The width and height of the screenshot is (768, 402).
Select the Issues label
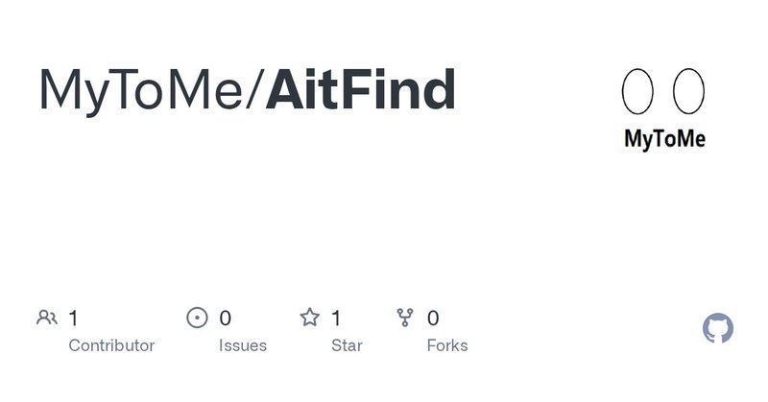coord(243,345)
